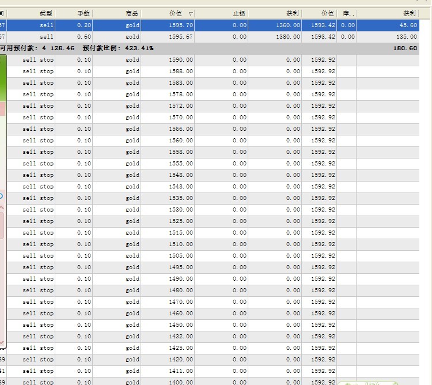The width and height of the screenshot is (432, 385).
Task: Click take-profit value 1360.00
Action: pyautogui.click(x=288, y=25)
